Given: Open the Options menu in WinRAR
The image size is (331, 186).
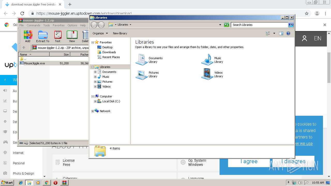Looking at the screenshot, I should (x=72, y=25).
